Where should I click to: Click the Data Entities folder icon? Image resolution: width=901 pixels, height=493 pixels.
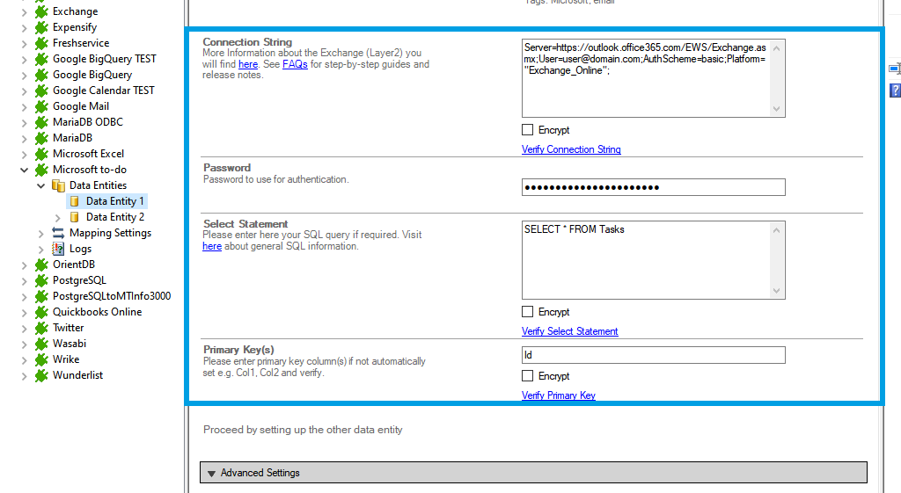58,185
